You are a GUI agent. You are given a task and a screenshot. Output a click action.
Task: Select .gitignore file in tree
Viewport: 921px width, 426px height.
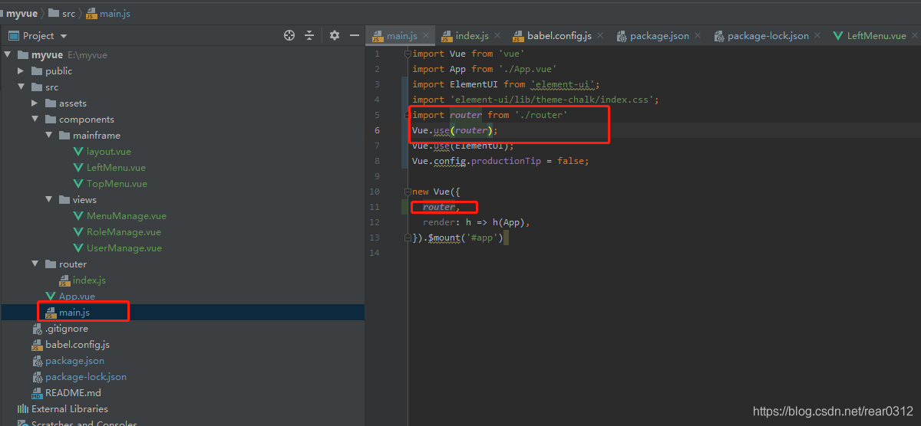[66, 328]
